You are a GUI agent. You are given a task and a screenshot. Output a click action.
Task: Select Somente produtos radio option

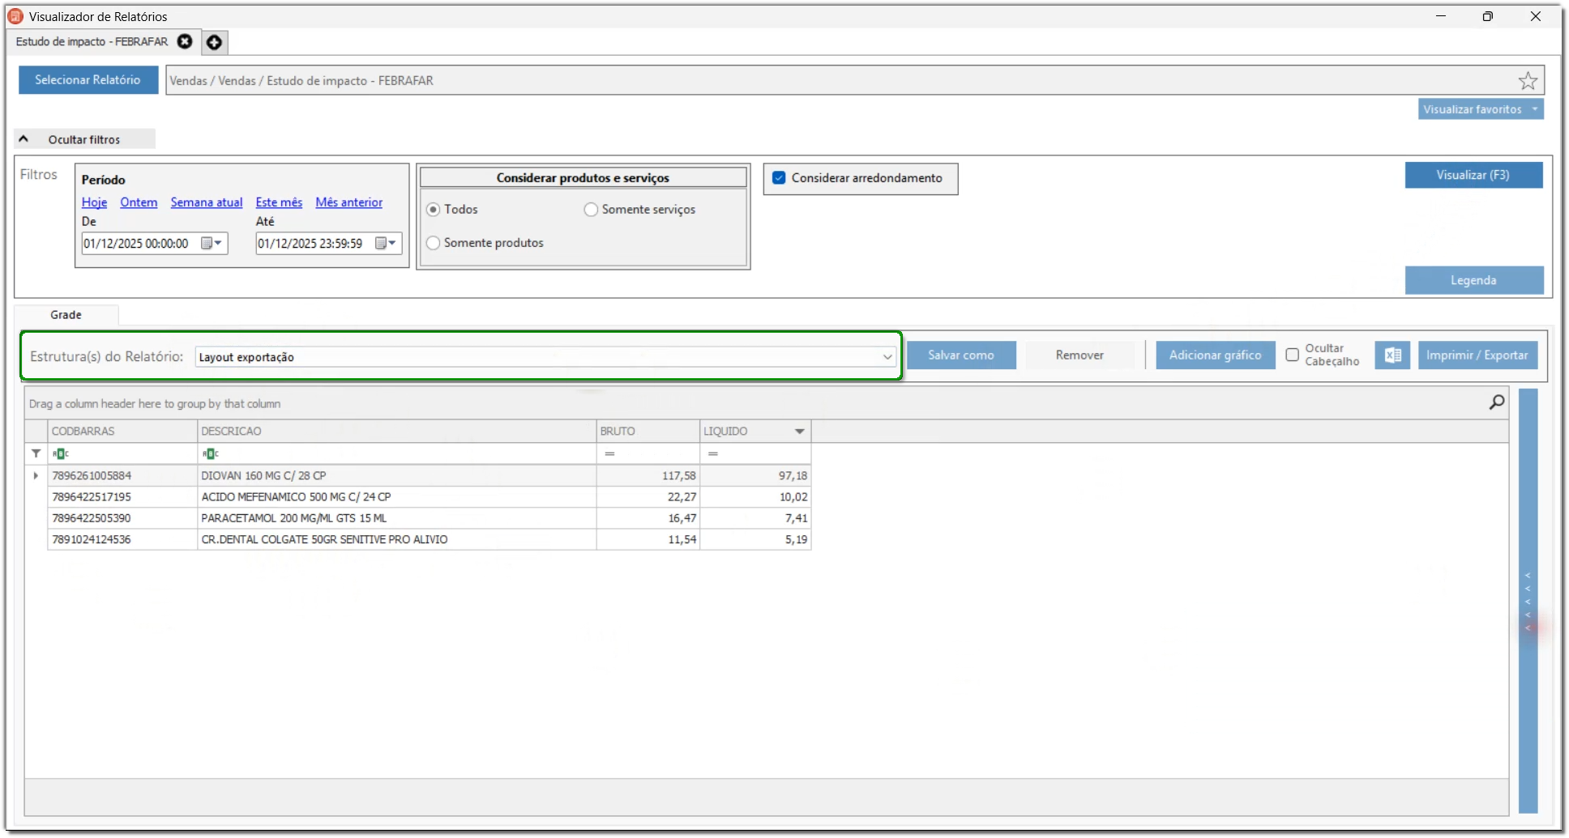pos(434,243)
